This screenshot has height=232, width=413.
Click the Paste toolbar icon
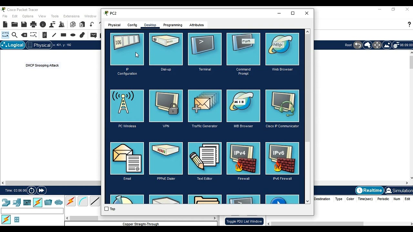pyautogui.click(x=82, y=24)
